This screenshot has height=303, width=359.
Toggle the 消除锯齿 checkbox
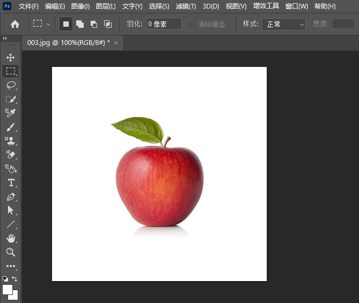(x=190, y=24)
